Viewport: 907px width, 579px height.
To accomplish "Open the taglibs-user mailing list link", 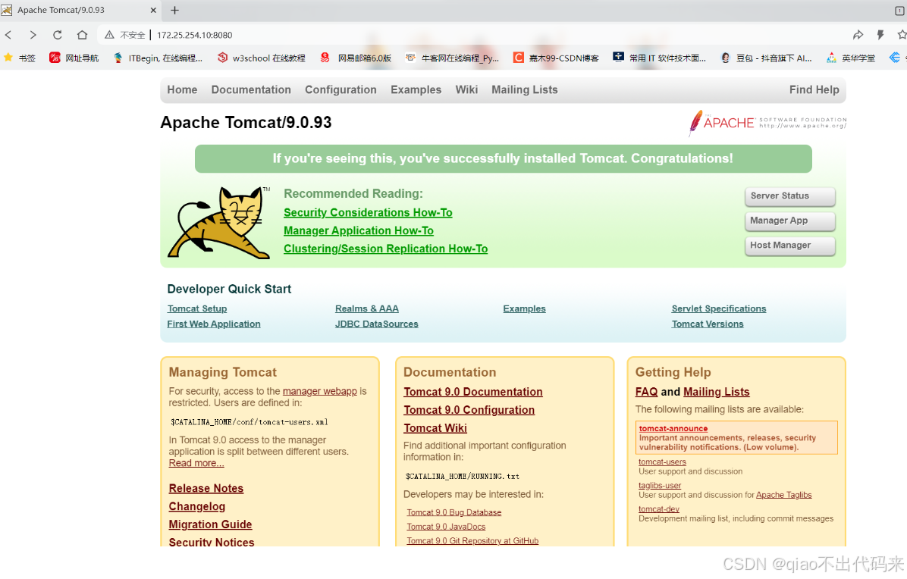I will click(x=660, y=485).
